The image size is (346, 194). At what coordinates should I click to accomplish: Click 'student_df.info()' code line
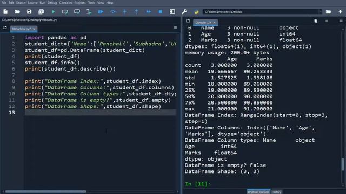52,63
